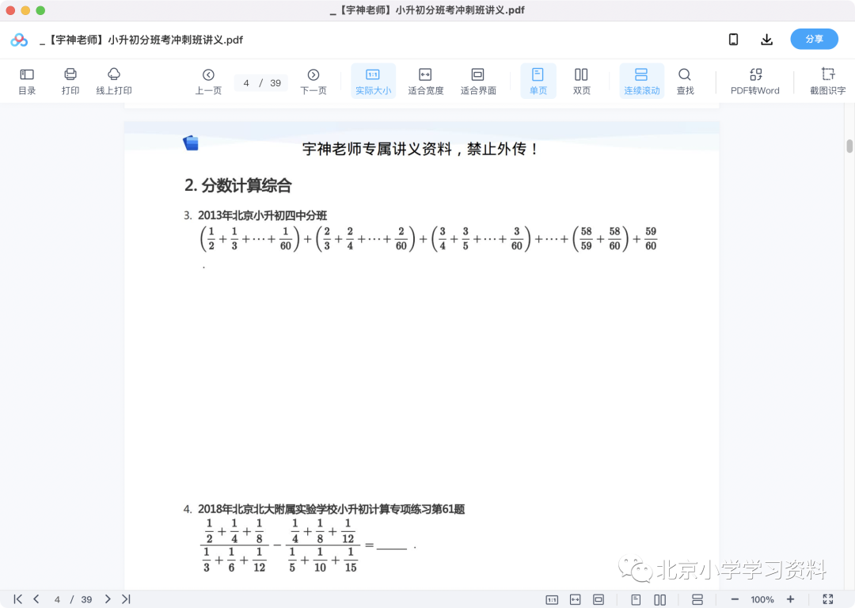Image resolution: width=855 pixels, height=608 pixels.
Task: Go to next page in bottom bar
Action: [108, 599]
